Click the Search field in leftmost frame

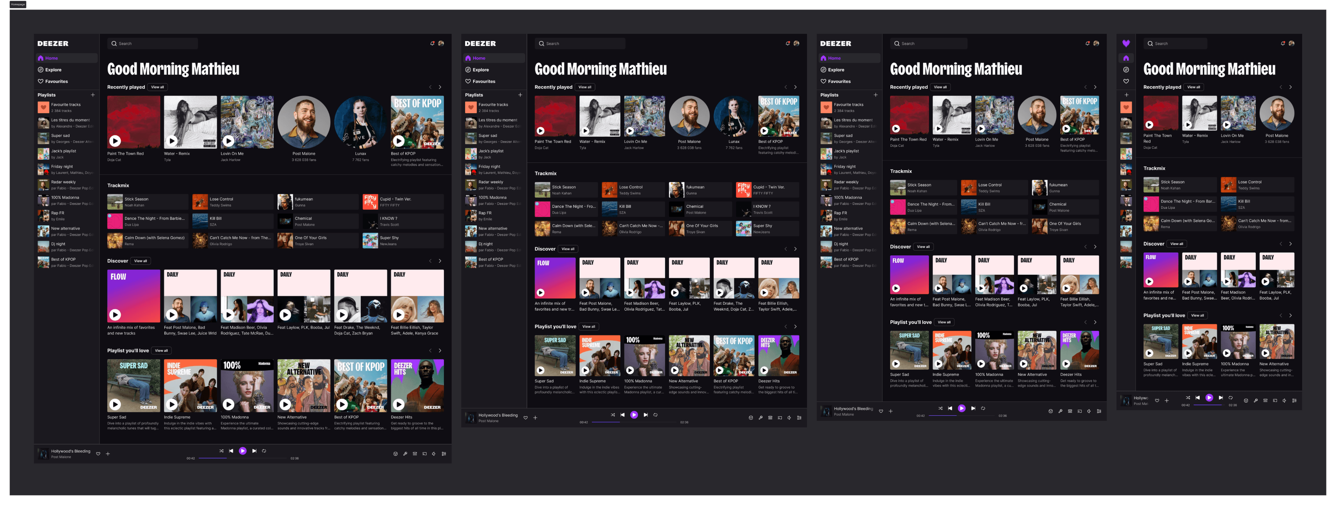(x=152, y=44)
